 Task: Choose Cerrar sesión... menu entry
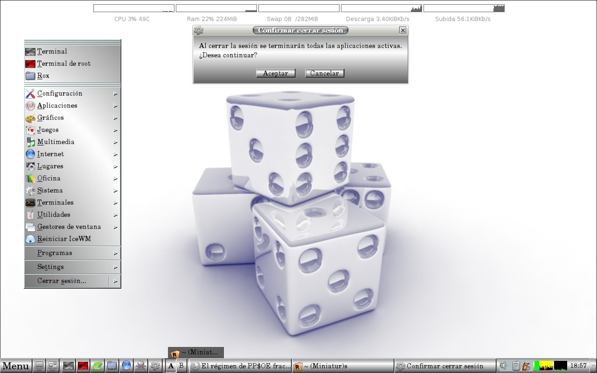pos(67,281)
